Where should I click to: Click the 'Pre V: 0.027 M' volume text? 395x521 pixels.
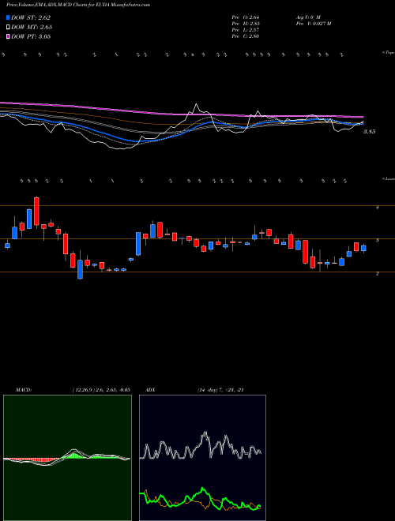[x=313, y=24]
